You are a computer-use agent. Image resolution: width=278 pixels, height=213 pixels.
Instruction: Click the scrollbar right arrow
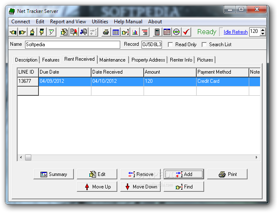coord(256,157)
